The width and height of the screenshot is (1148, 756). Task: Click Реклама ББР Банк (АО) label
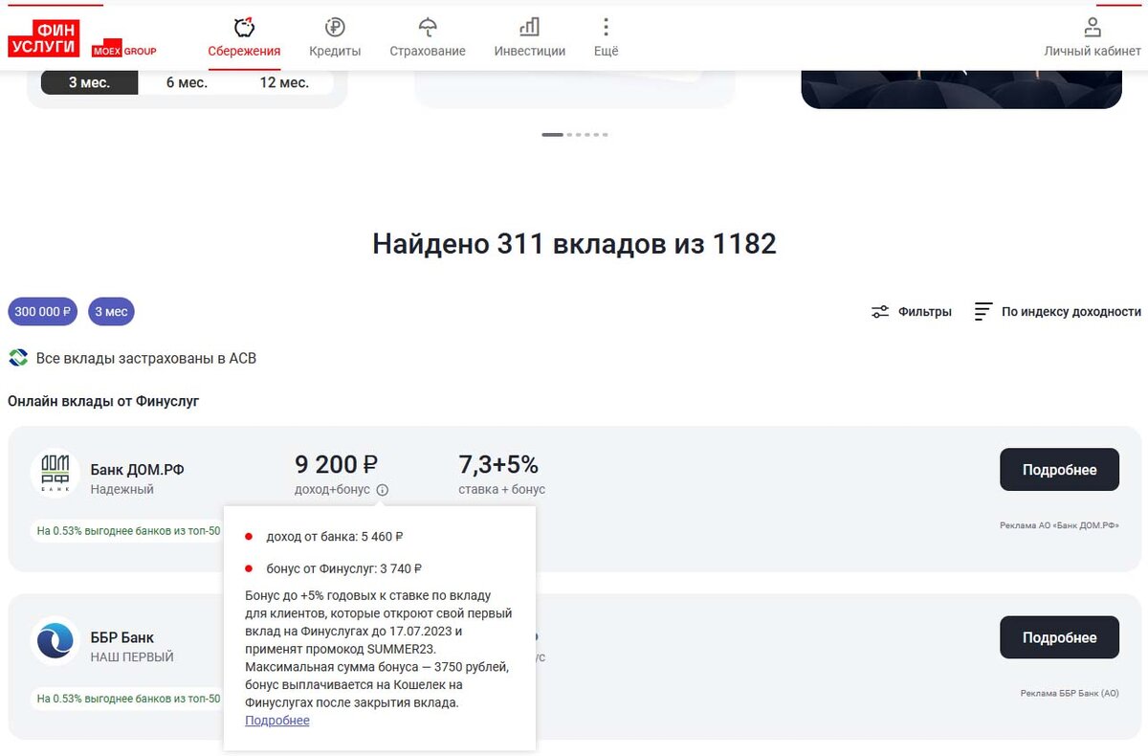point(1070,694)
